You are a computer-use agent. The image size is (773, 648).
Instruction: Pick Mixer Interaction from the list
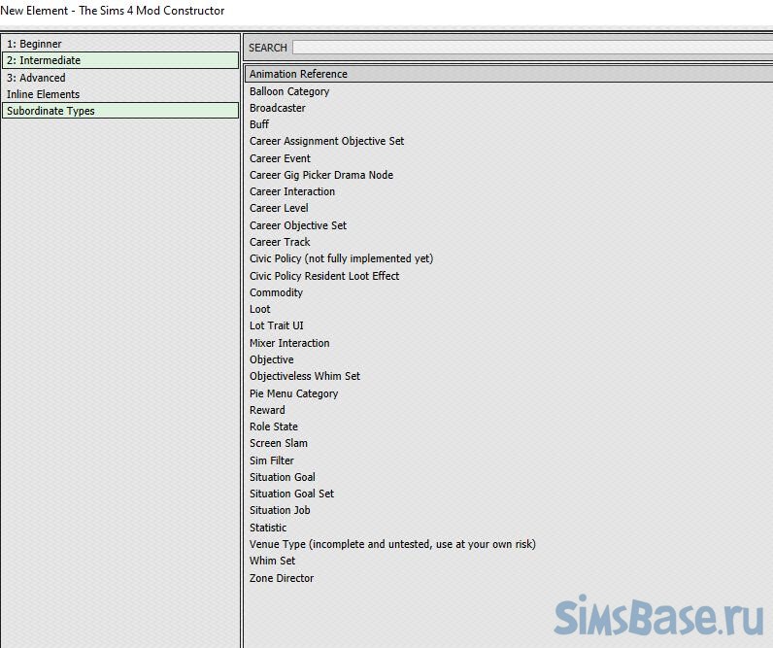(289, 343)
